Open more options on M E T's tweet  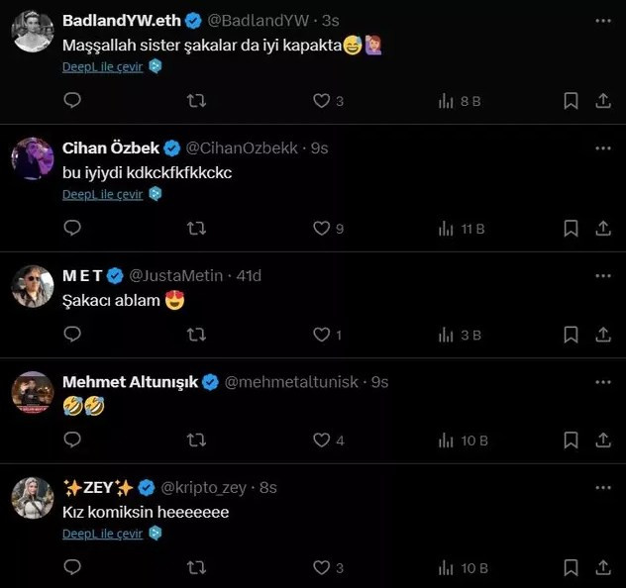pyautogui.click(x=602, y=275)
